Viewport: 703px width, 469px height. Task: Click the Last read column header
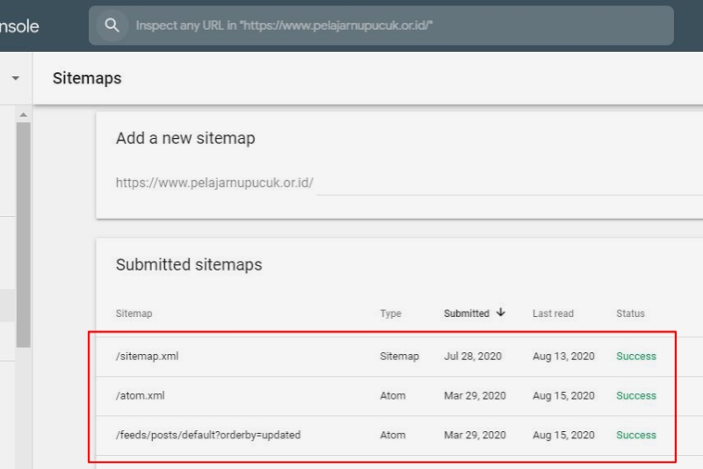[x=553, y=314]
